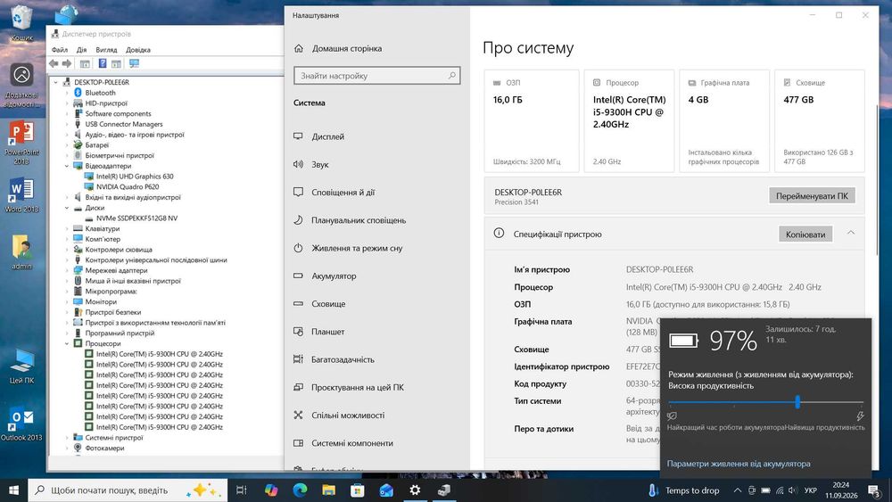Collapse the Процесори category
The width and height of the screenshot is (892, 502).
(x=67, y=343)
